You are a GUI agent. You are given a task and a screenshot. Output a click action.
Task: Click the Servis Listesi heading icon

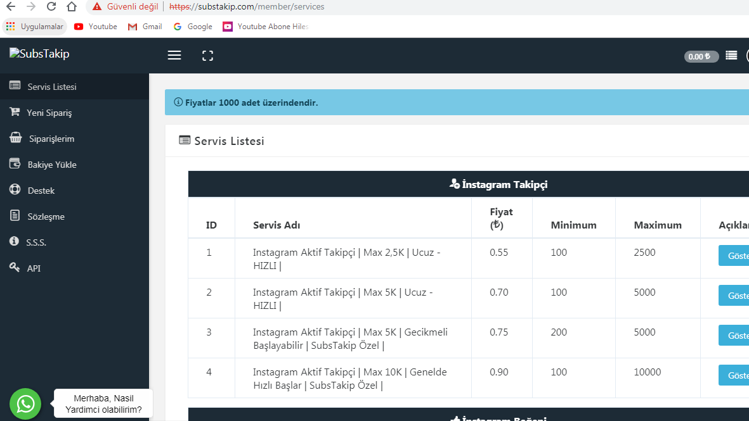185,140
